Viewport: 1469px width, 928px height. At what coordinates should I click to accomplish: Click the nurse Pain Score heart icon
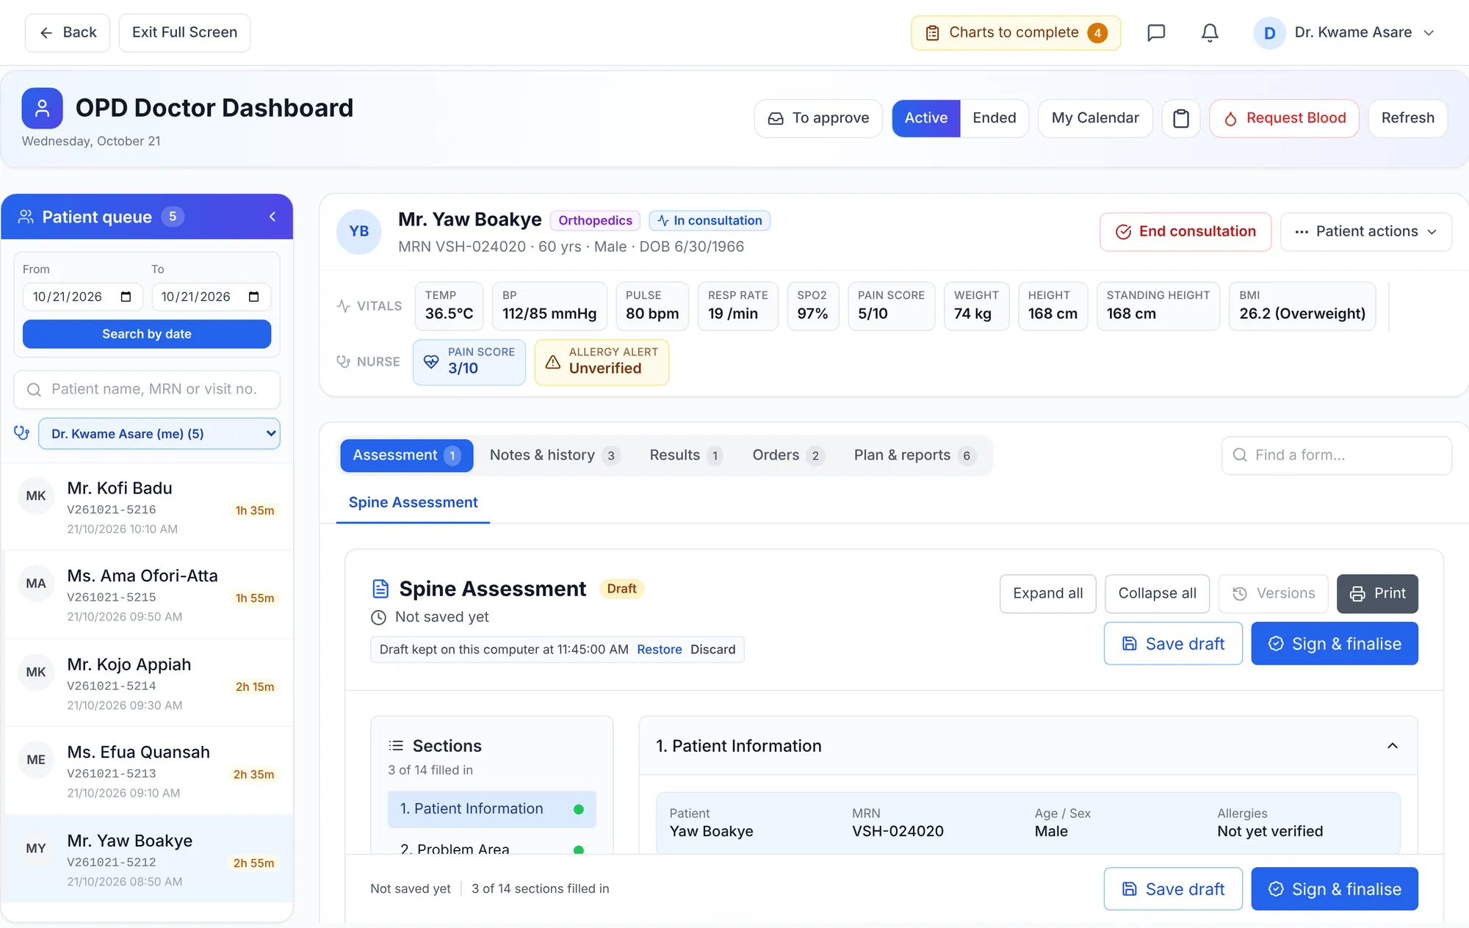click(x=431, y=361)
